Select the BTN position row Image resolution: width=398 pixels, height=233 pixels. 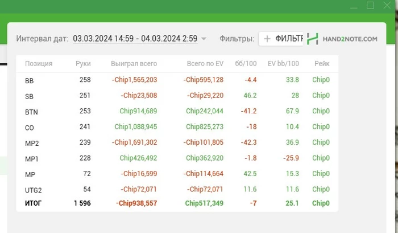[177, 112]
